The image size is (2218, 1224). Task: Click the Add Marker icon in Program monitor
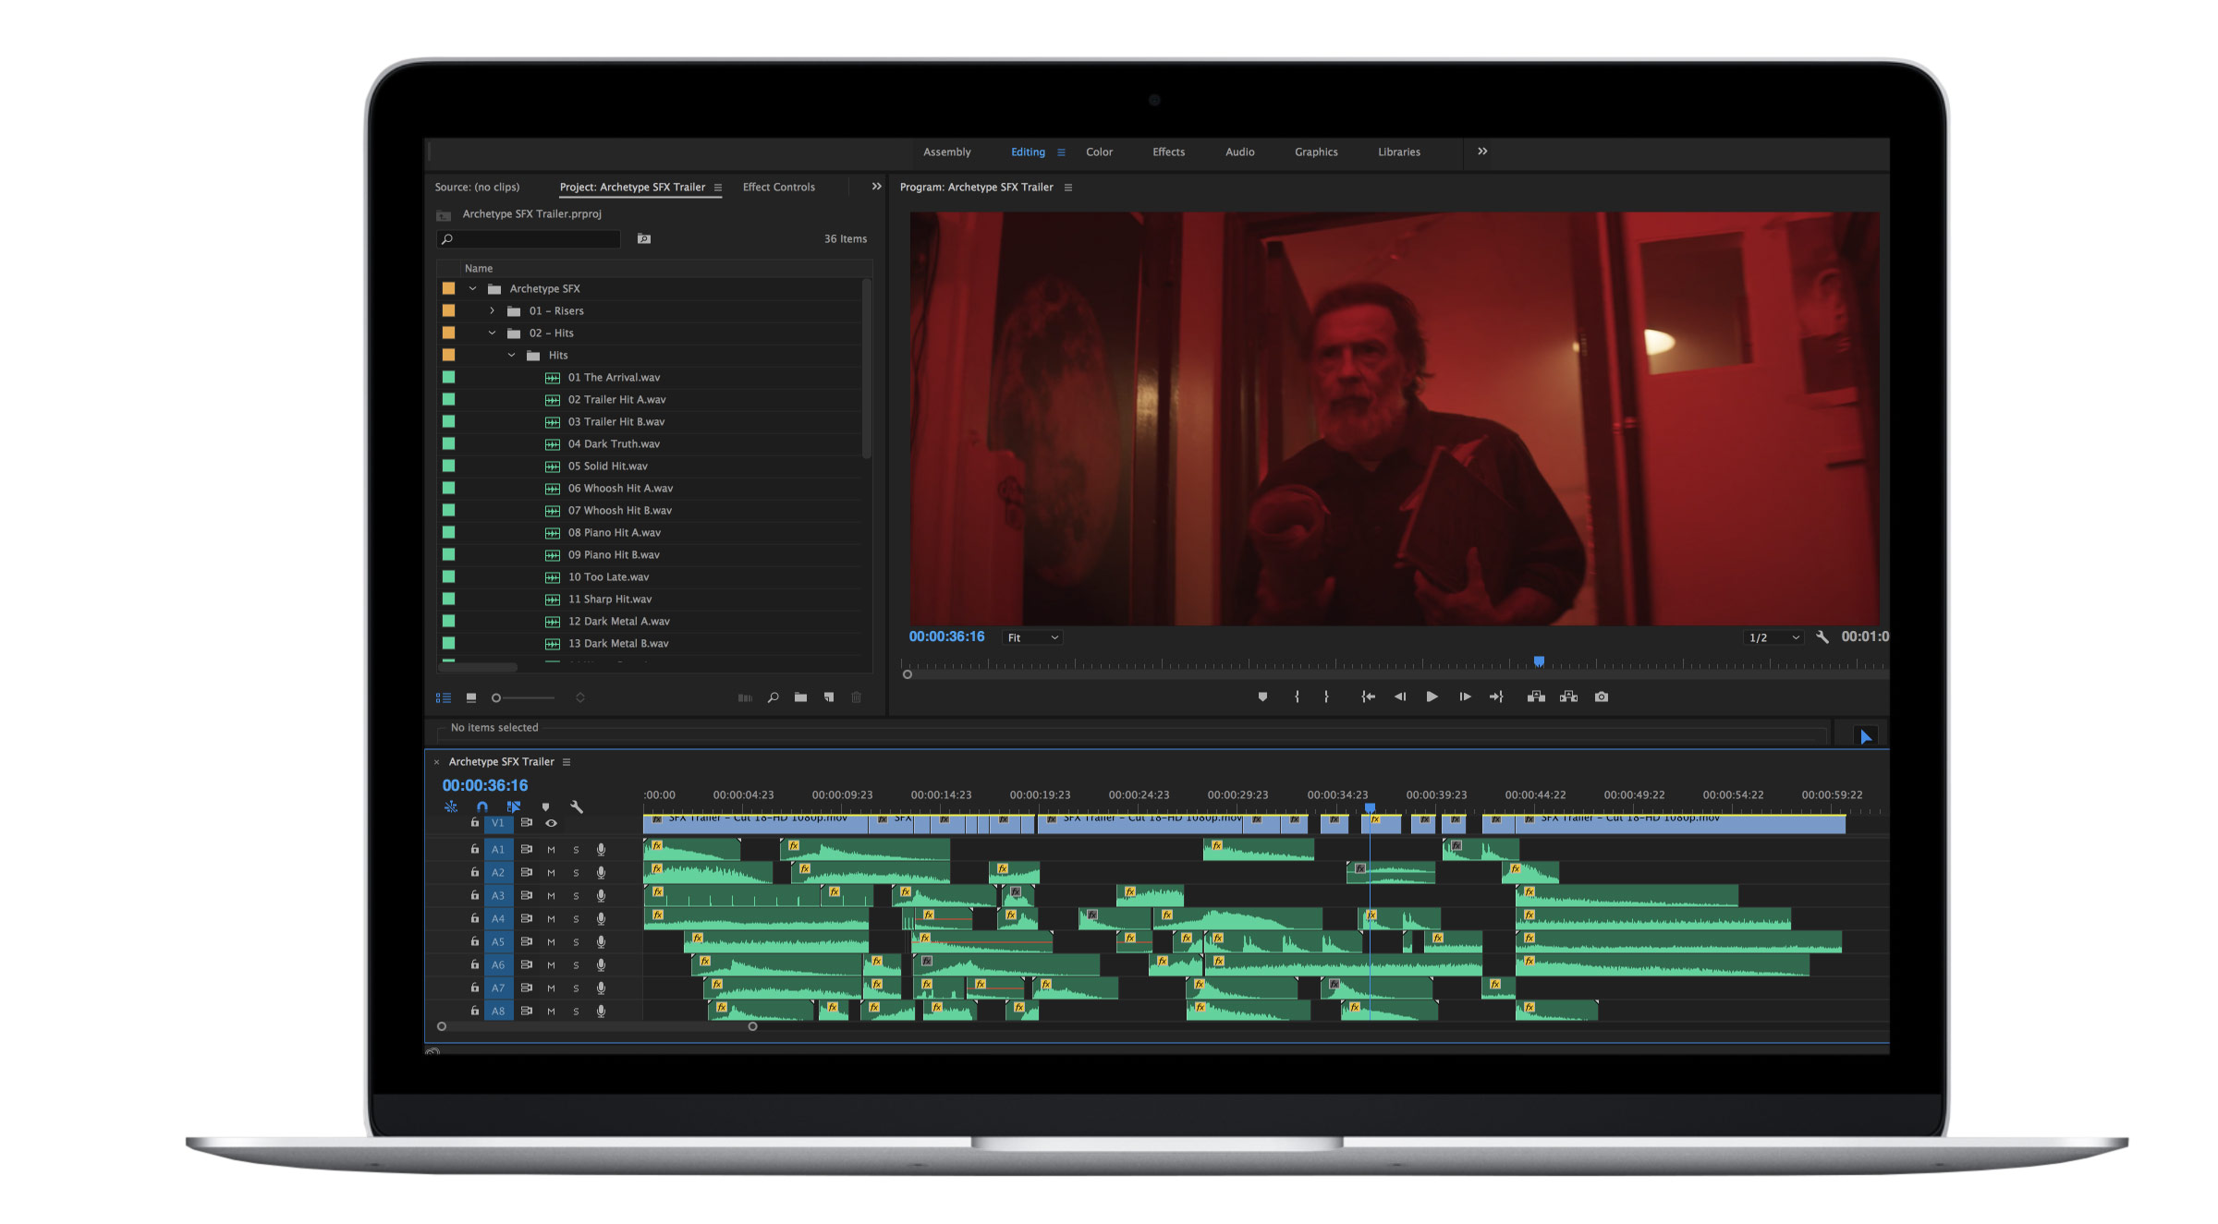(1262, 697)
